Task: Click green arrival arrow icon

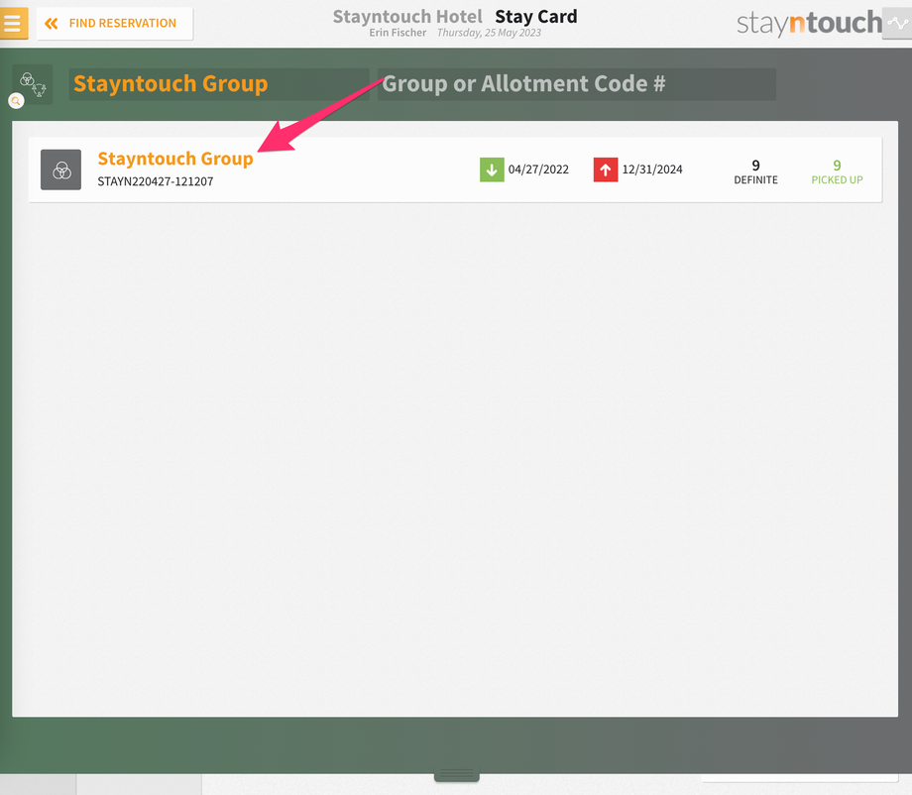Action: pos(492,170)
